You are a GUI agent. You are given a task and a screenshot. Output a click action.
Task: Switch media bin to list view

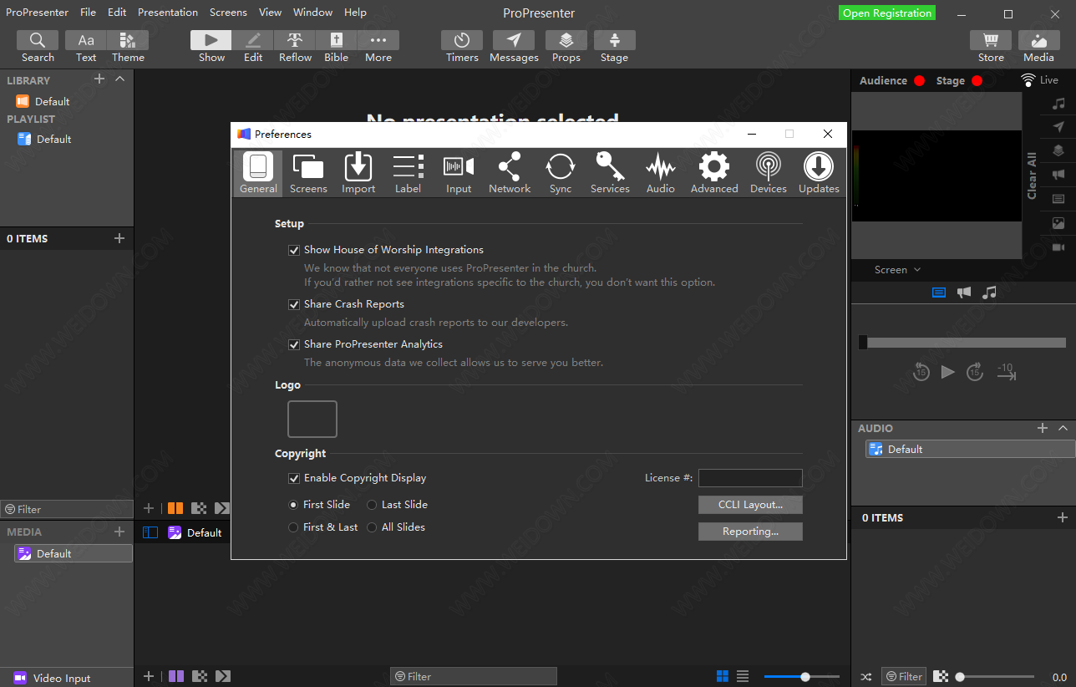743,676
